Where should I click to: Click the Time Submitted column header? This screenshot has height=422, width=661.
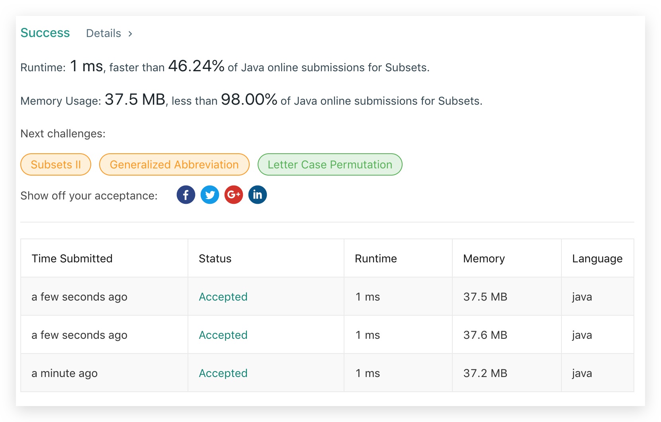72,258
